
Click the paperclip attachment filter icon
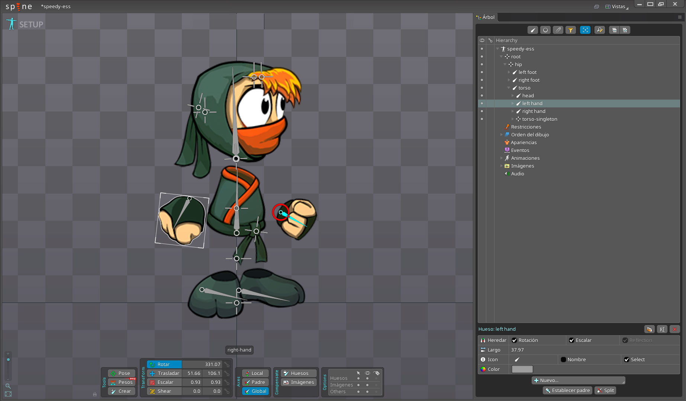(x=558, y=30)
